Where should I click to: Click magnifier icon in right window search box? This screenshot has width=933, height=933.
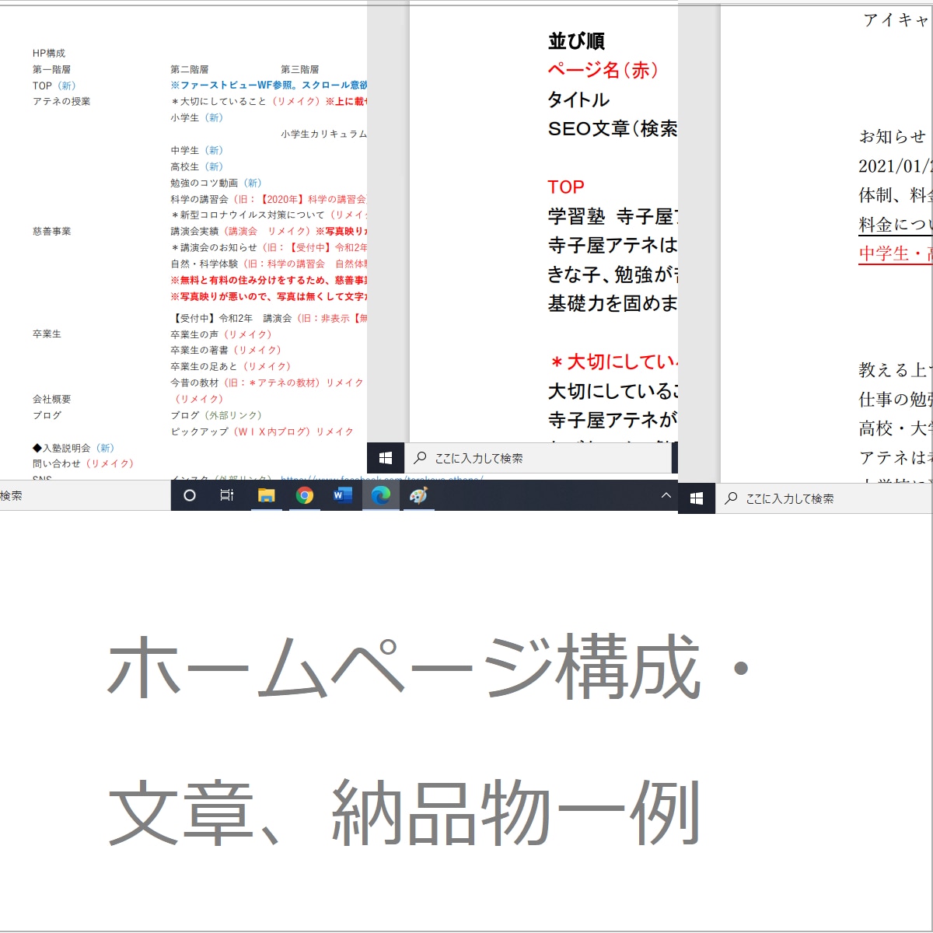tap(731, 498)
